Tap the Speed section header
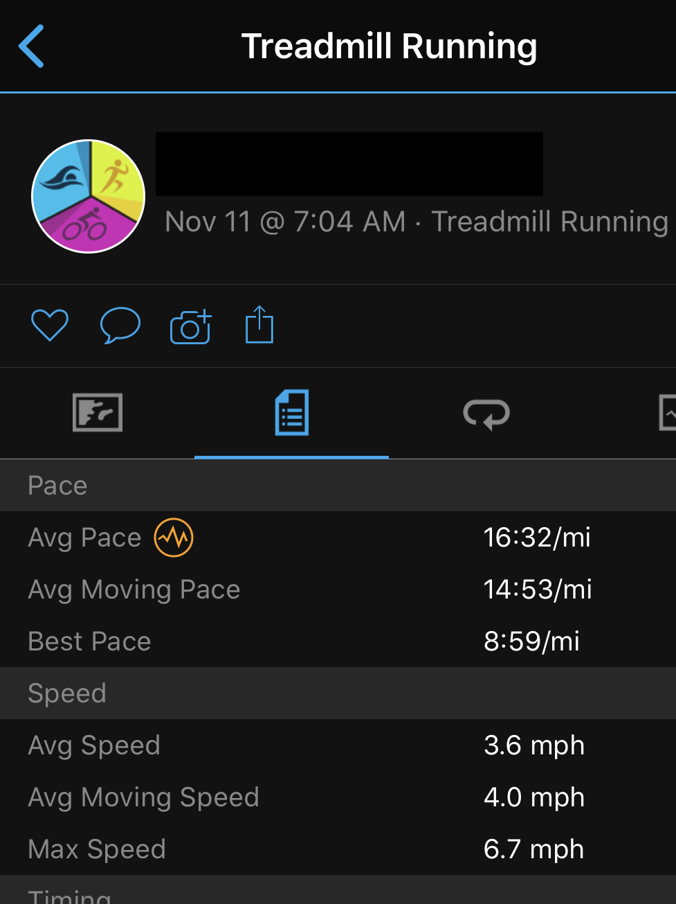 point(338,693)
